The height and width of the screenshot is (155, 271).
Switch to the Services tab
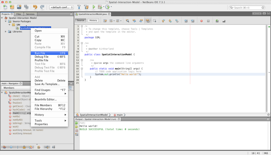coord(30,14)
